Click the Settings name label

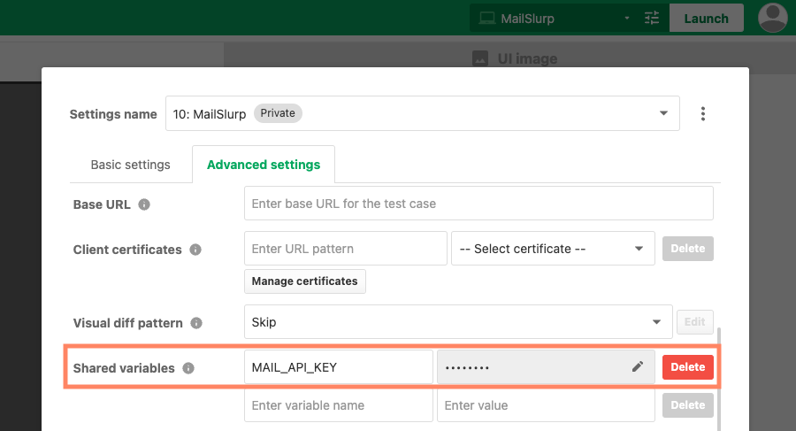click(113, 114)
